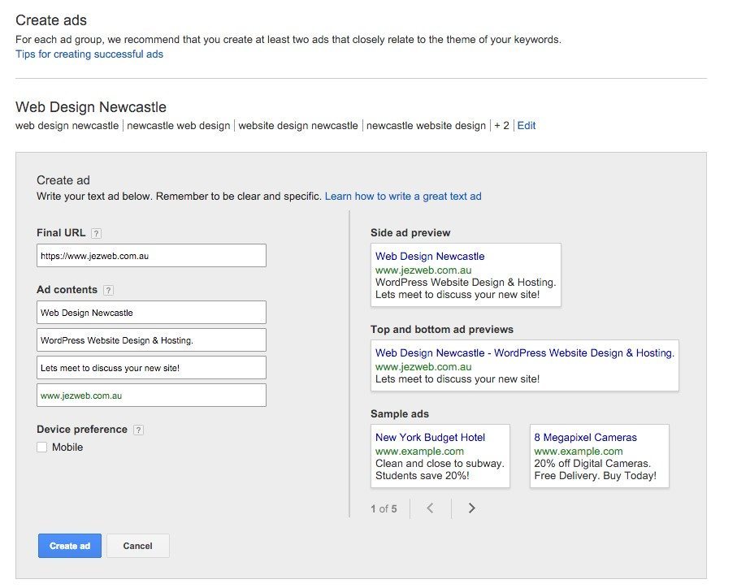Click the Final URL help icon

97,233
